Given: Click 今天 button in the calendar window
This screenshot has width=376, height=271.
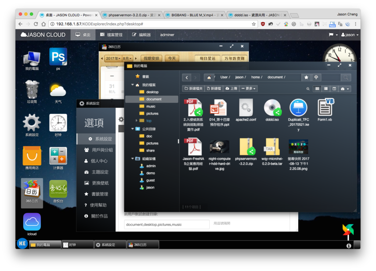Looking at the screenshot, I should coord(172,58).
